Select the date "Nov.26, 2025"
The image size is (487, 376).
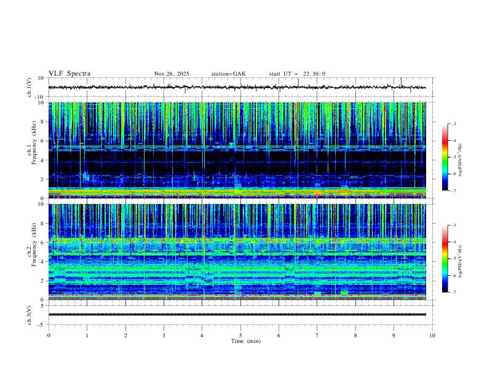click(x=172, y=74)
